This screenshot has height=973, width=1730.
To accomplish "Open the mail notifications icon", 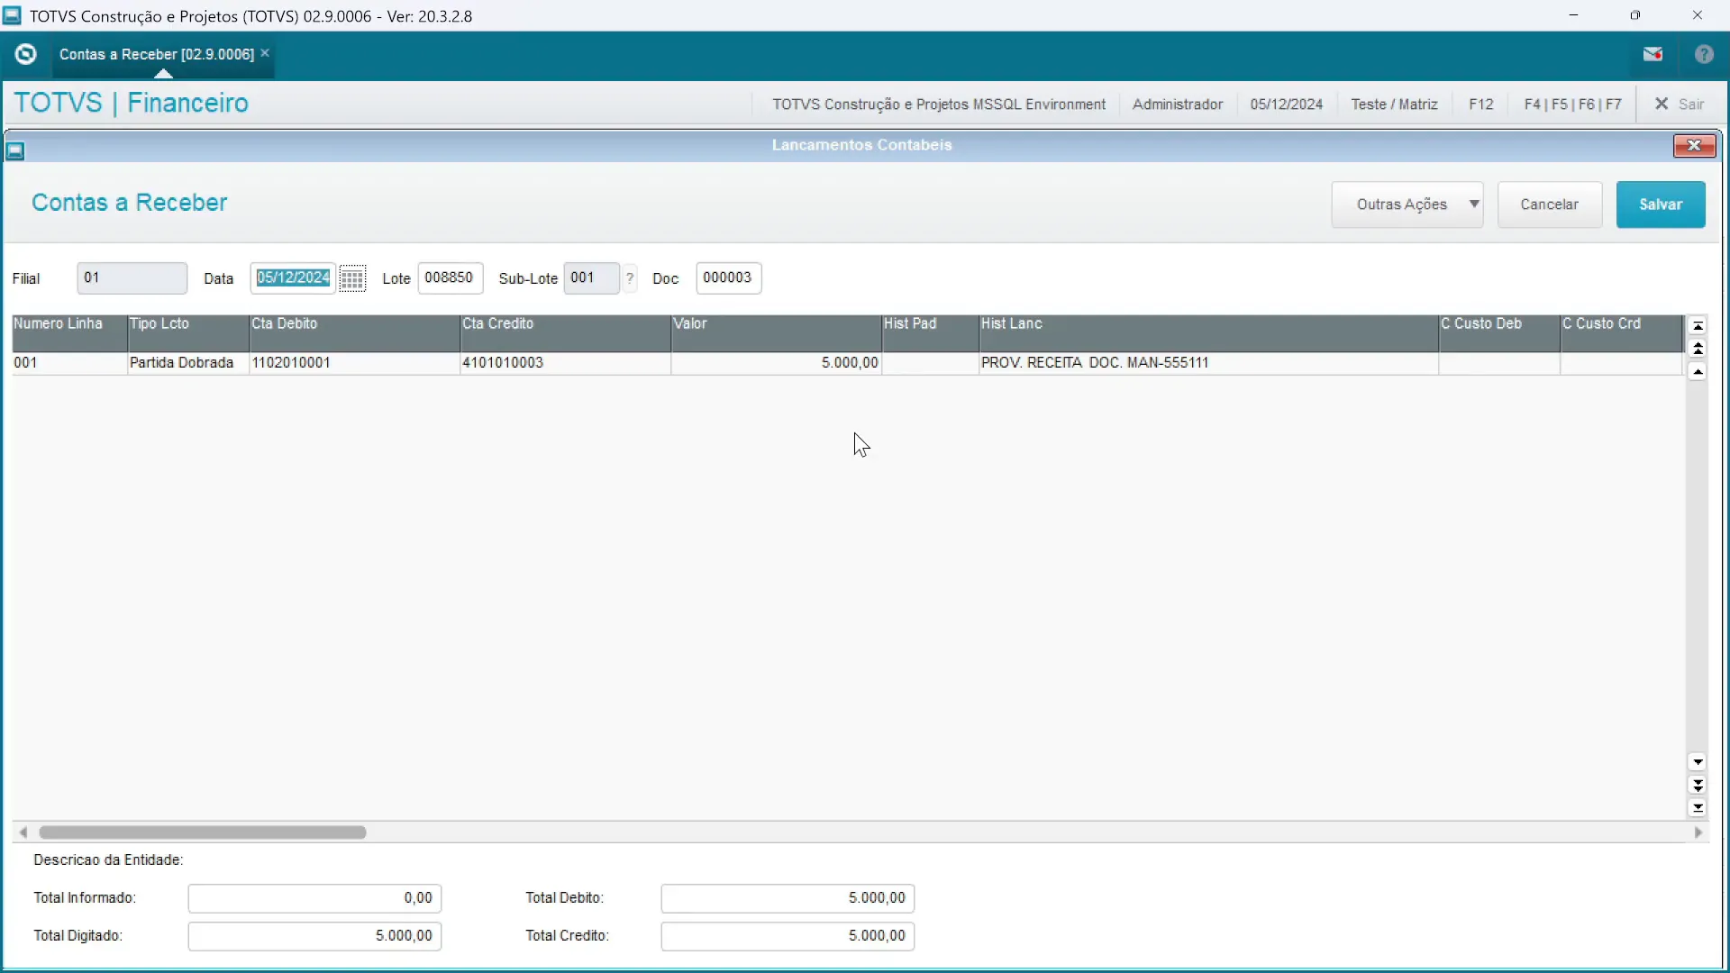I will click(1654, 54).
